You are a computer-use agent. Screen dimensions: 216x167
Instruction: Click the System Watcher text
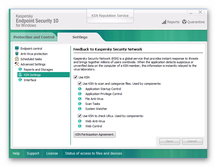click(96, 109)
